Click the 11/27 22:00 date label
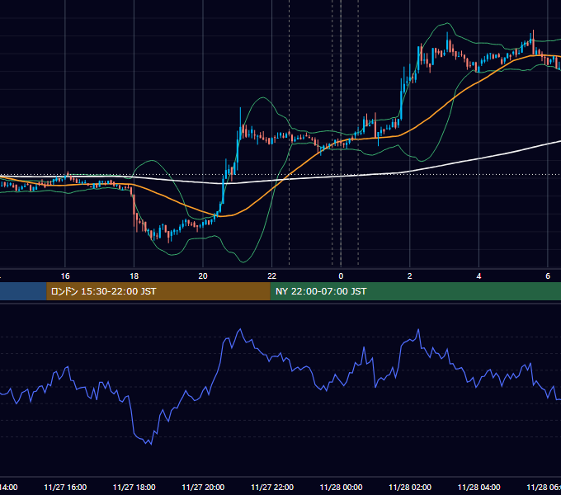The image size is (561, 495). 272,488
